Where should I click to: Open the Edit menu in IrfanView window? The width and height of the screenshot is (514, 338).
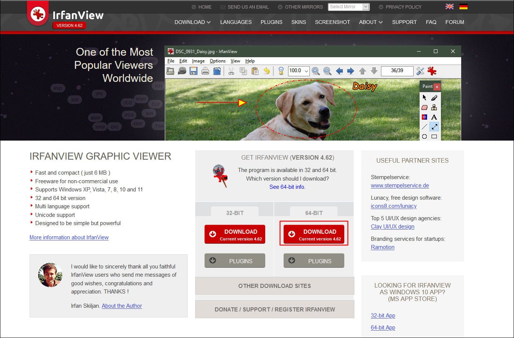(x=183, y=61)
